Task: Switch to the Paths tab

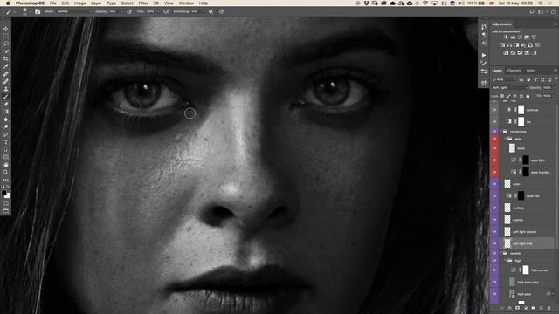Action: (x=530, y=71)
